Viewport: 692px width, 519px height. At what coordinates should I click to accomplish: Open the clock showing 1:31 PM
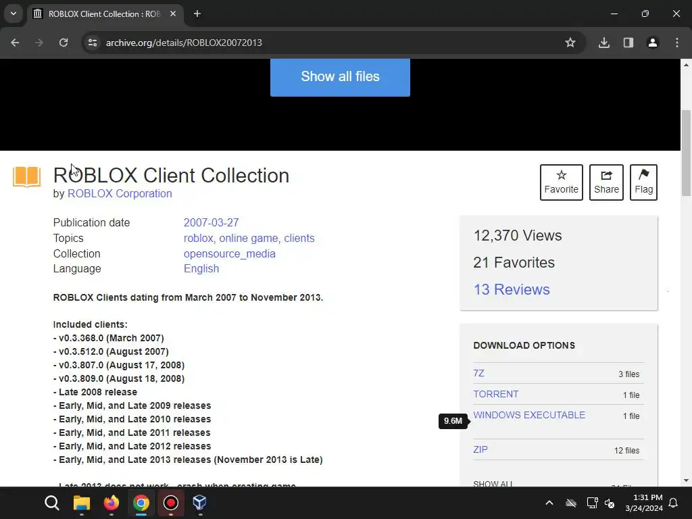point(644,503)
